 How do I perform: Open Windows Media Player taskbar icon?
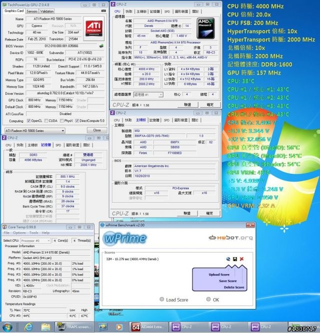point(119,328)
